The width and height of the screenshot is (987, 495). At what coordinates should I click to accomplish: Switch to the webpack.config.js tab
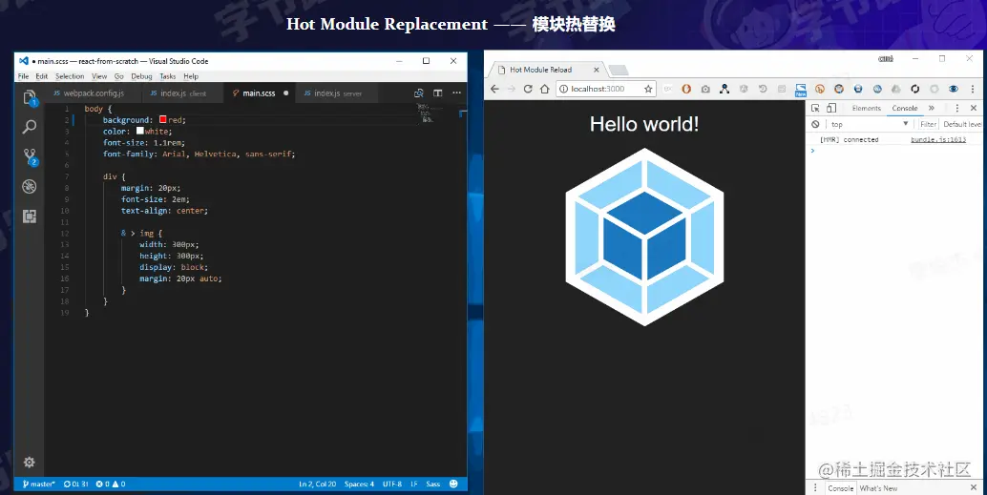tap(94, 93)
